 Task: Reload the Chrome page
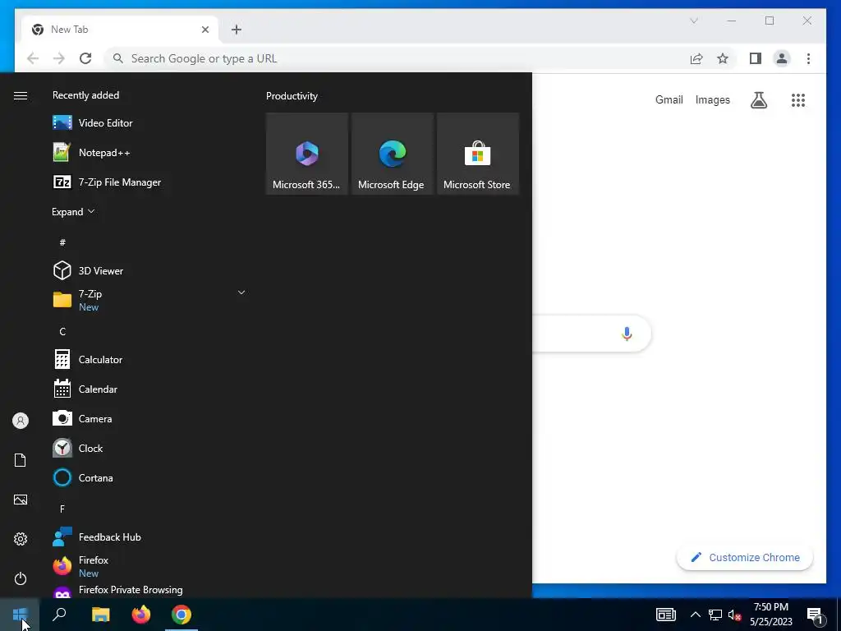(x=85, y=58)
